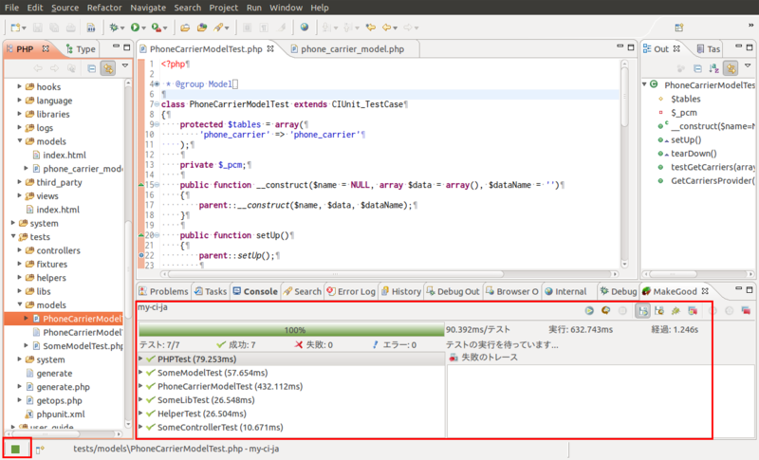Click the Debug bug icon in toolbar
Screen dimensions: 759x460
[x=114, y=28]
